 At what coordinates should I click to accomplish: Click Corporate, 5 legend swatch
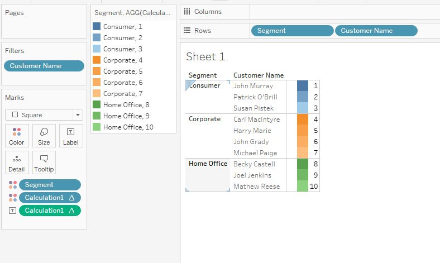tap(97, 71)
